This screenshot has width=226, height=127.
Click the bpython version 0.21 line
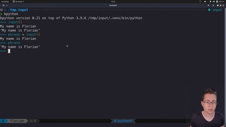click(x=71, y=18)
